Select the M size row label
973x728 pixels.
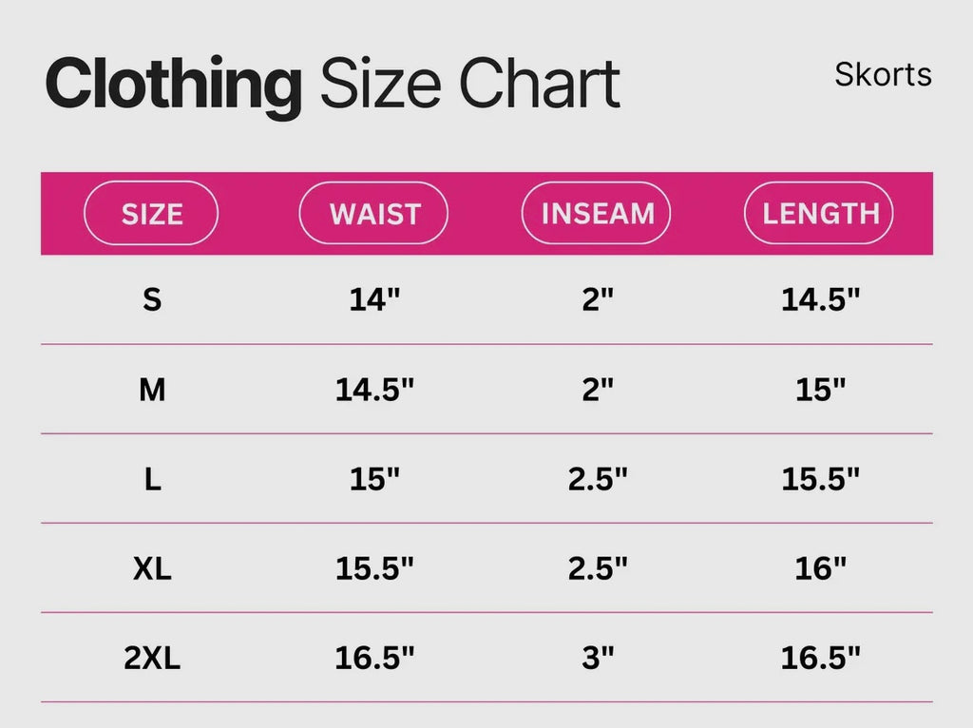(x=152, y=390)
